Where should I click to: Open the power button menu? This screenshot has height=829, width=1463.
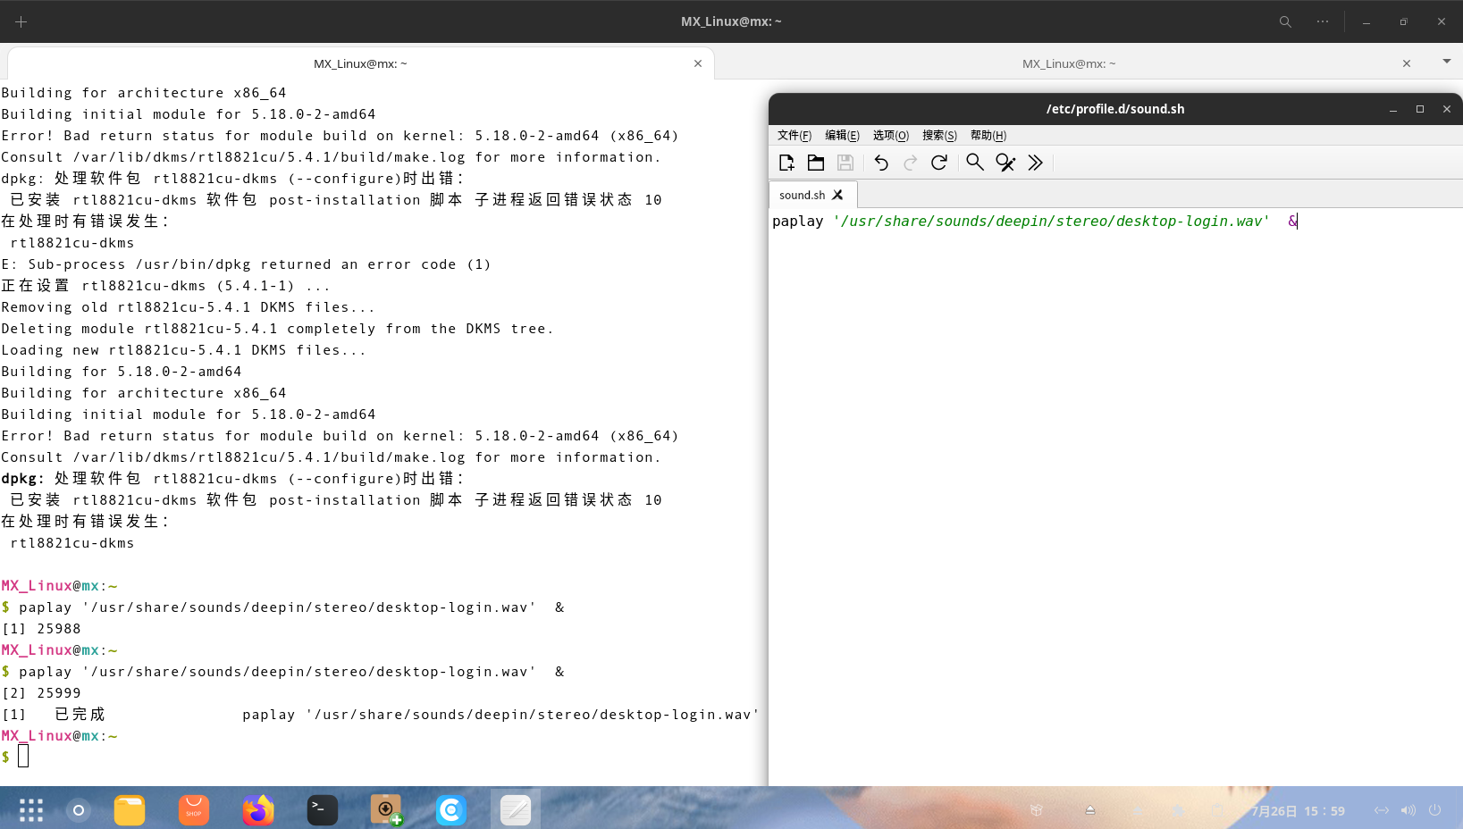(1435, 810)
